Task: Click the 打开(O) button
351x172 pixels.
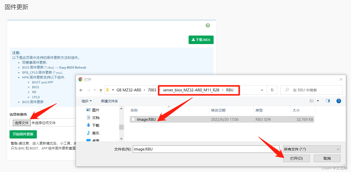Action: [296, 158]
